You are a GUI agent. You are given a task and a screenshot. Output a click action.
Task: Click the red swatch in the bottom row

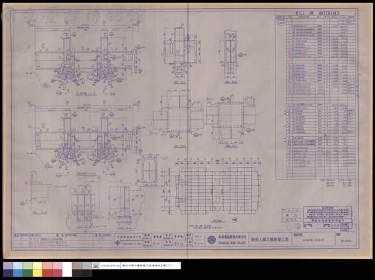[47, 273]
